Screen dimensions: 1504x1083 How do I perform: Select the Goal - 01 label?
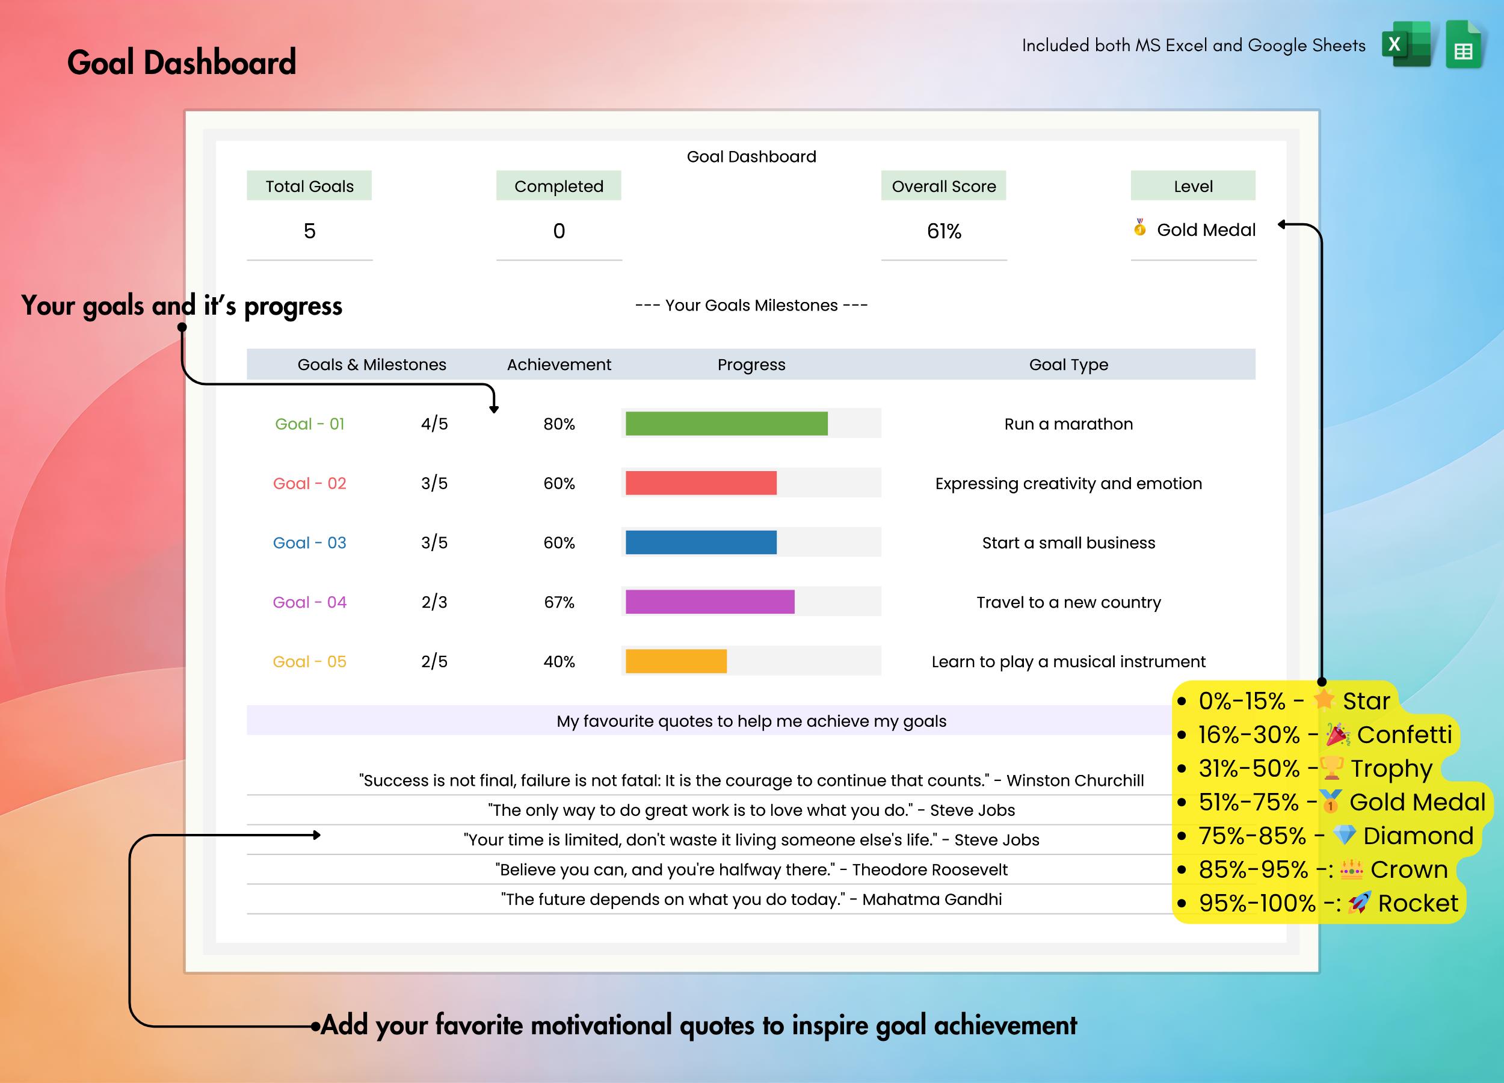(310, 424)
